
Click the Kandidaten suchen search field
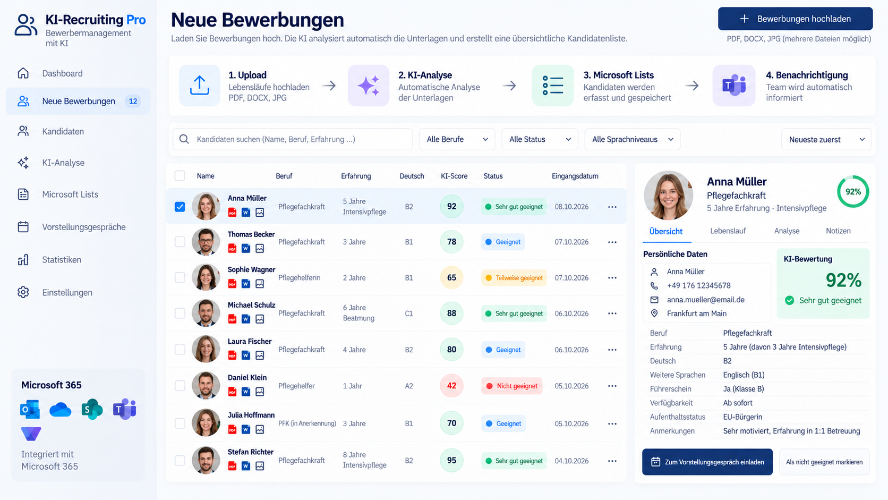(293, 139)
